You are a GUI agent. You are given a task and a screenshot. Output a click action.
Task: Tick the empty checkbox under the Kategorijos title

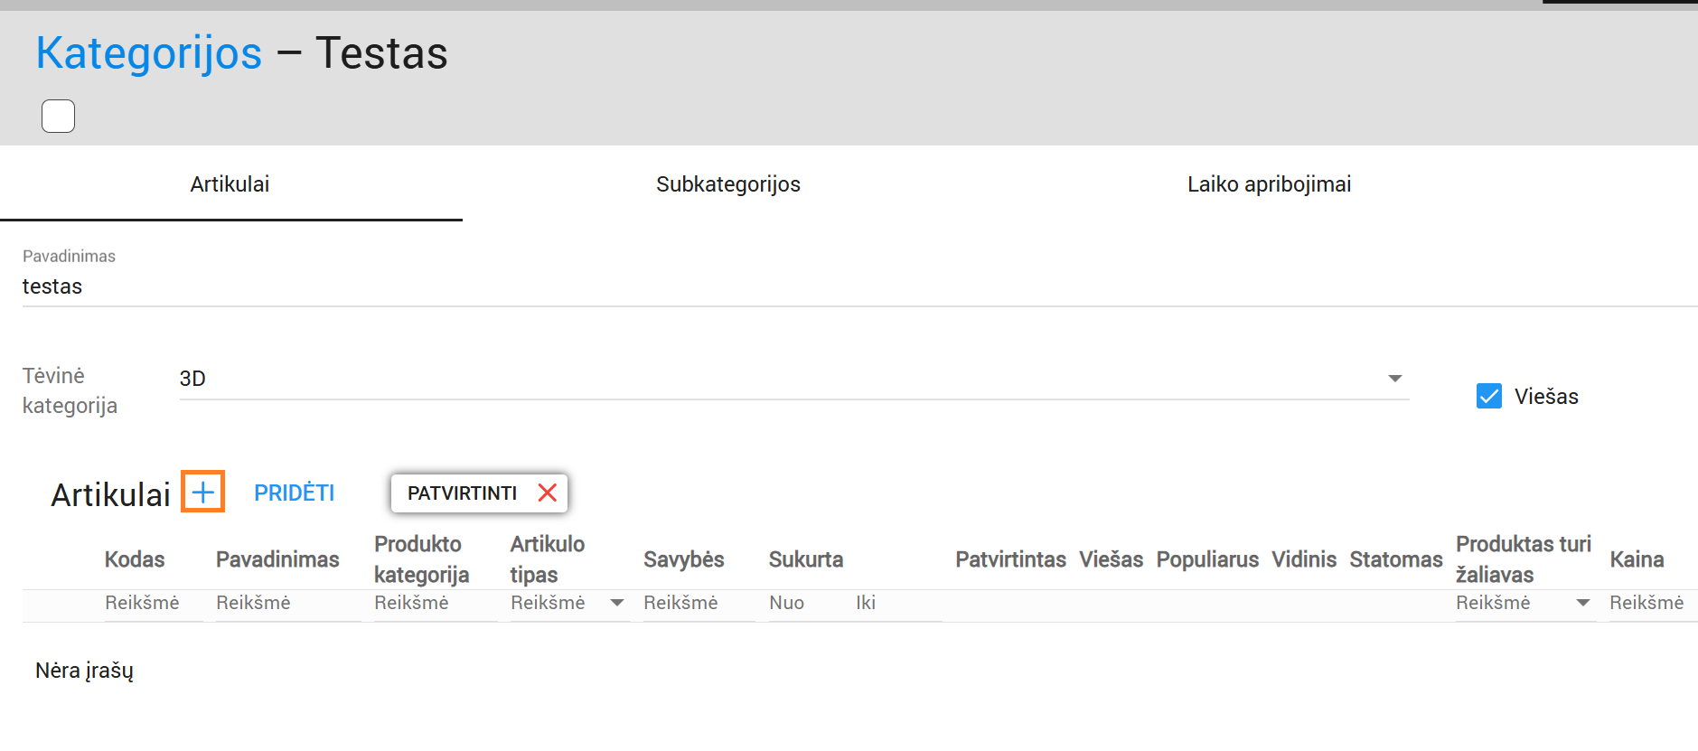(59, 117)
